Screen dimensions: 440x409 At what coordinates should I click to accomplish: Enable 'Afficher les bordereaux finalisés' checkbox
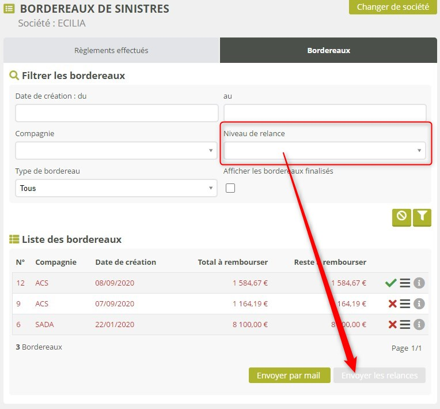[230, 188]
